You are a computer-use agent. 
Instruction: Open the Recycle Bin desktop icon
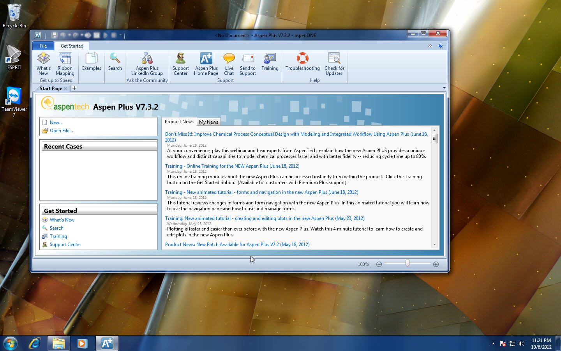tap(14, 16)
